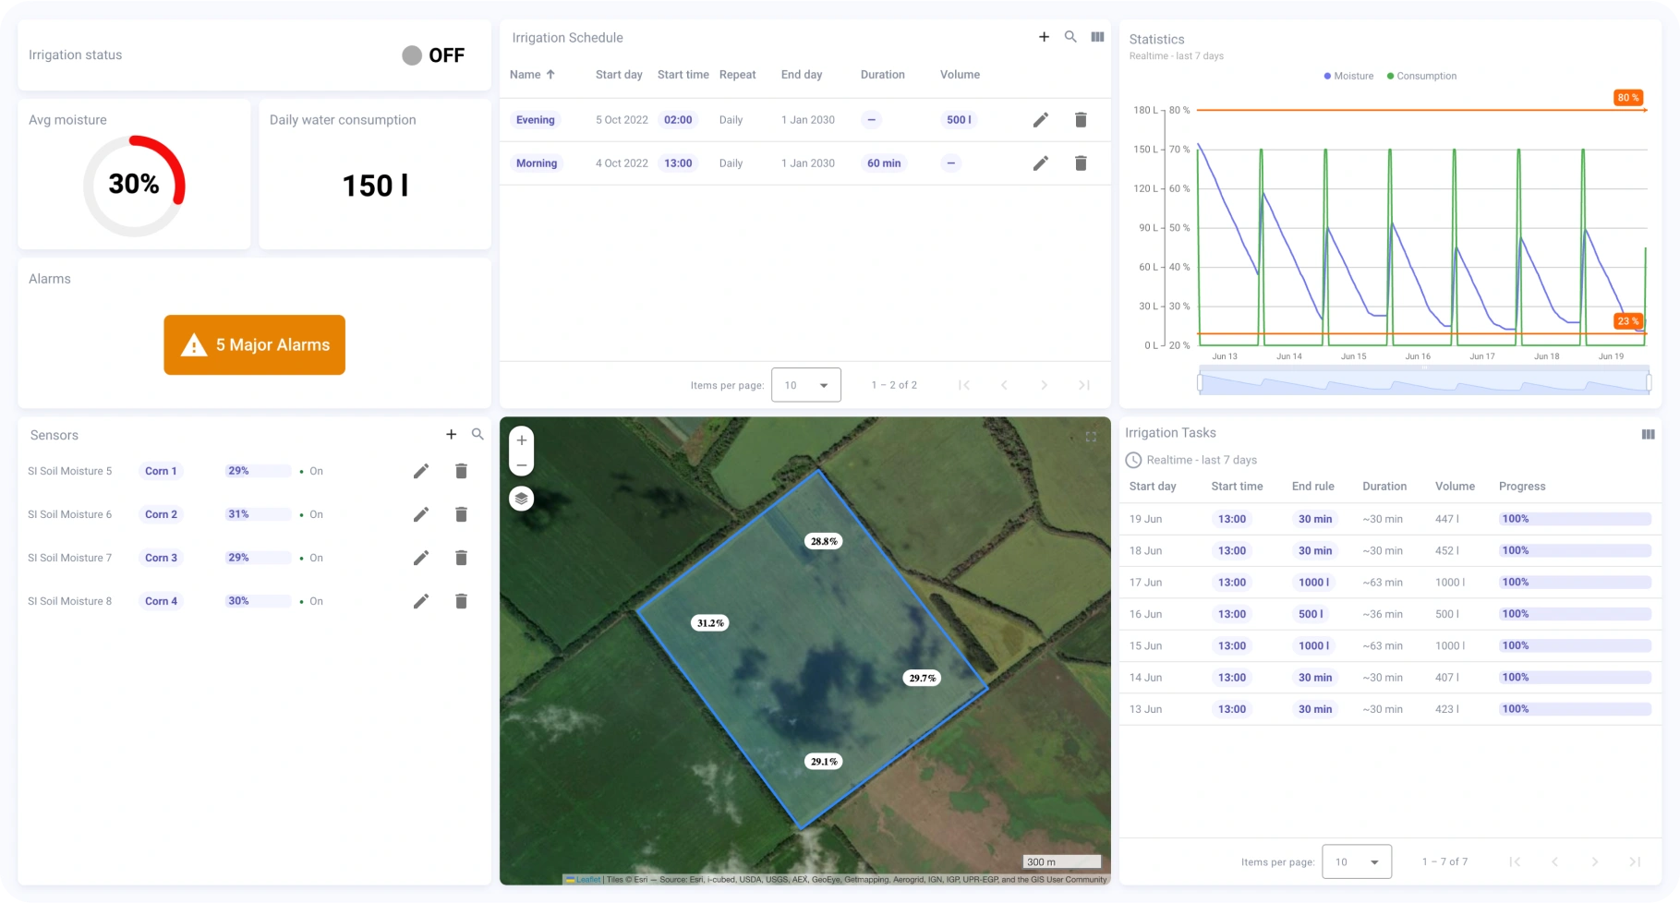This screenshot has height=903, width=1680.
Task: Open Irrigation Tasks items per page dropdown
Action: (1356, 861)
